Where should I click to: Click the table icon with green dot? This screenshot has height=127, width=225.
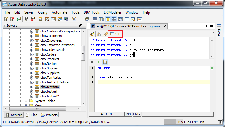coord(19,19)
